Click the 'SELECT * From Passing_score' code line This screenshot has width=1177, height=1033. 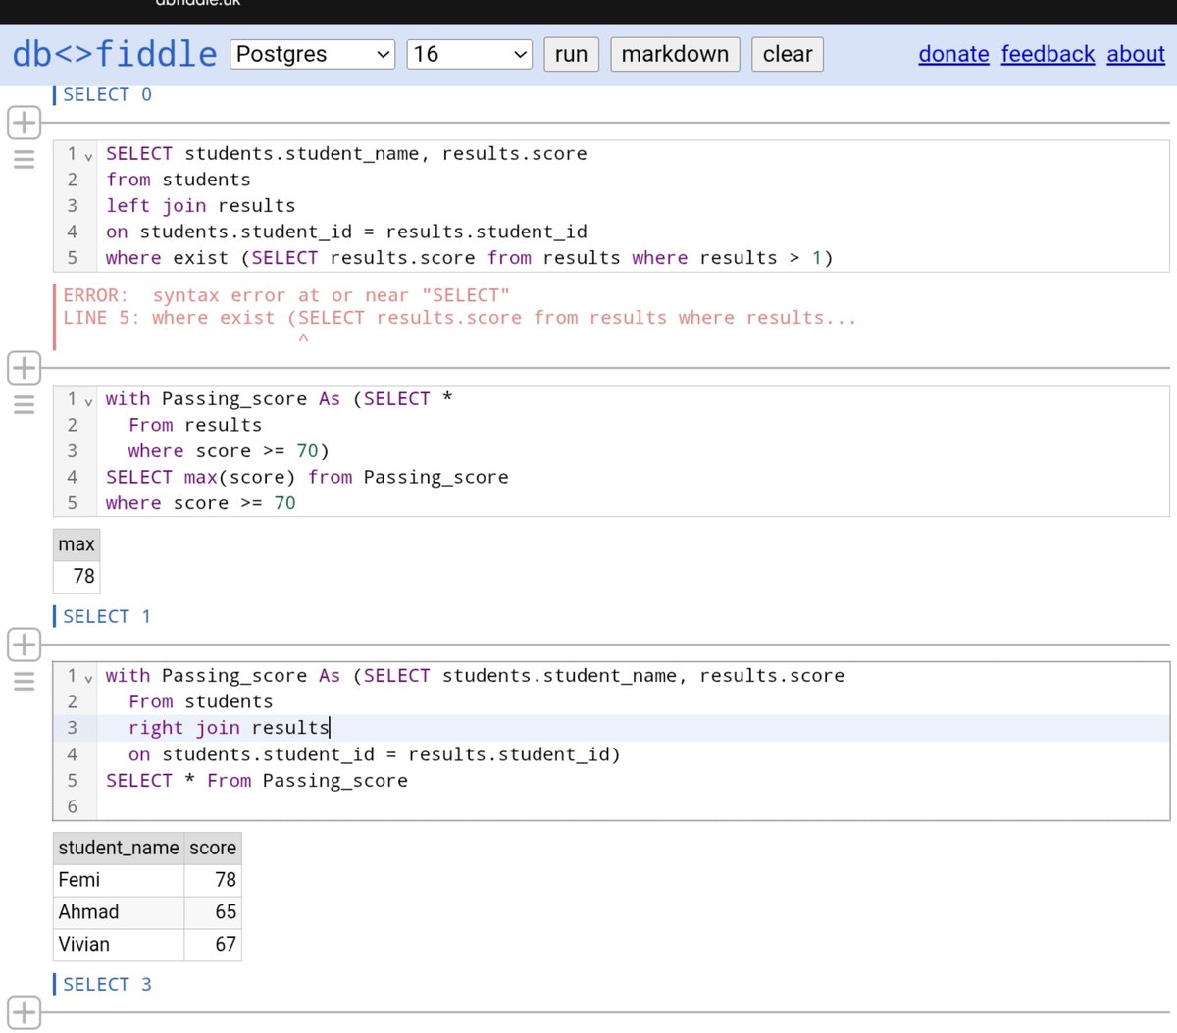(257, 781)
